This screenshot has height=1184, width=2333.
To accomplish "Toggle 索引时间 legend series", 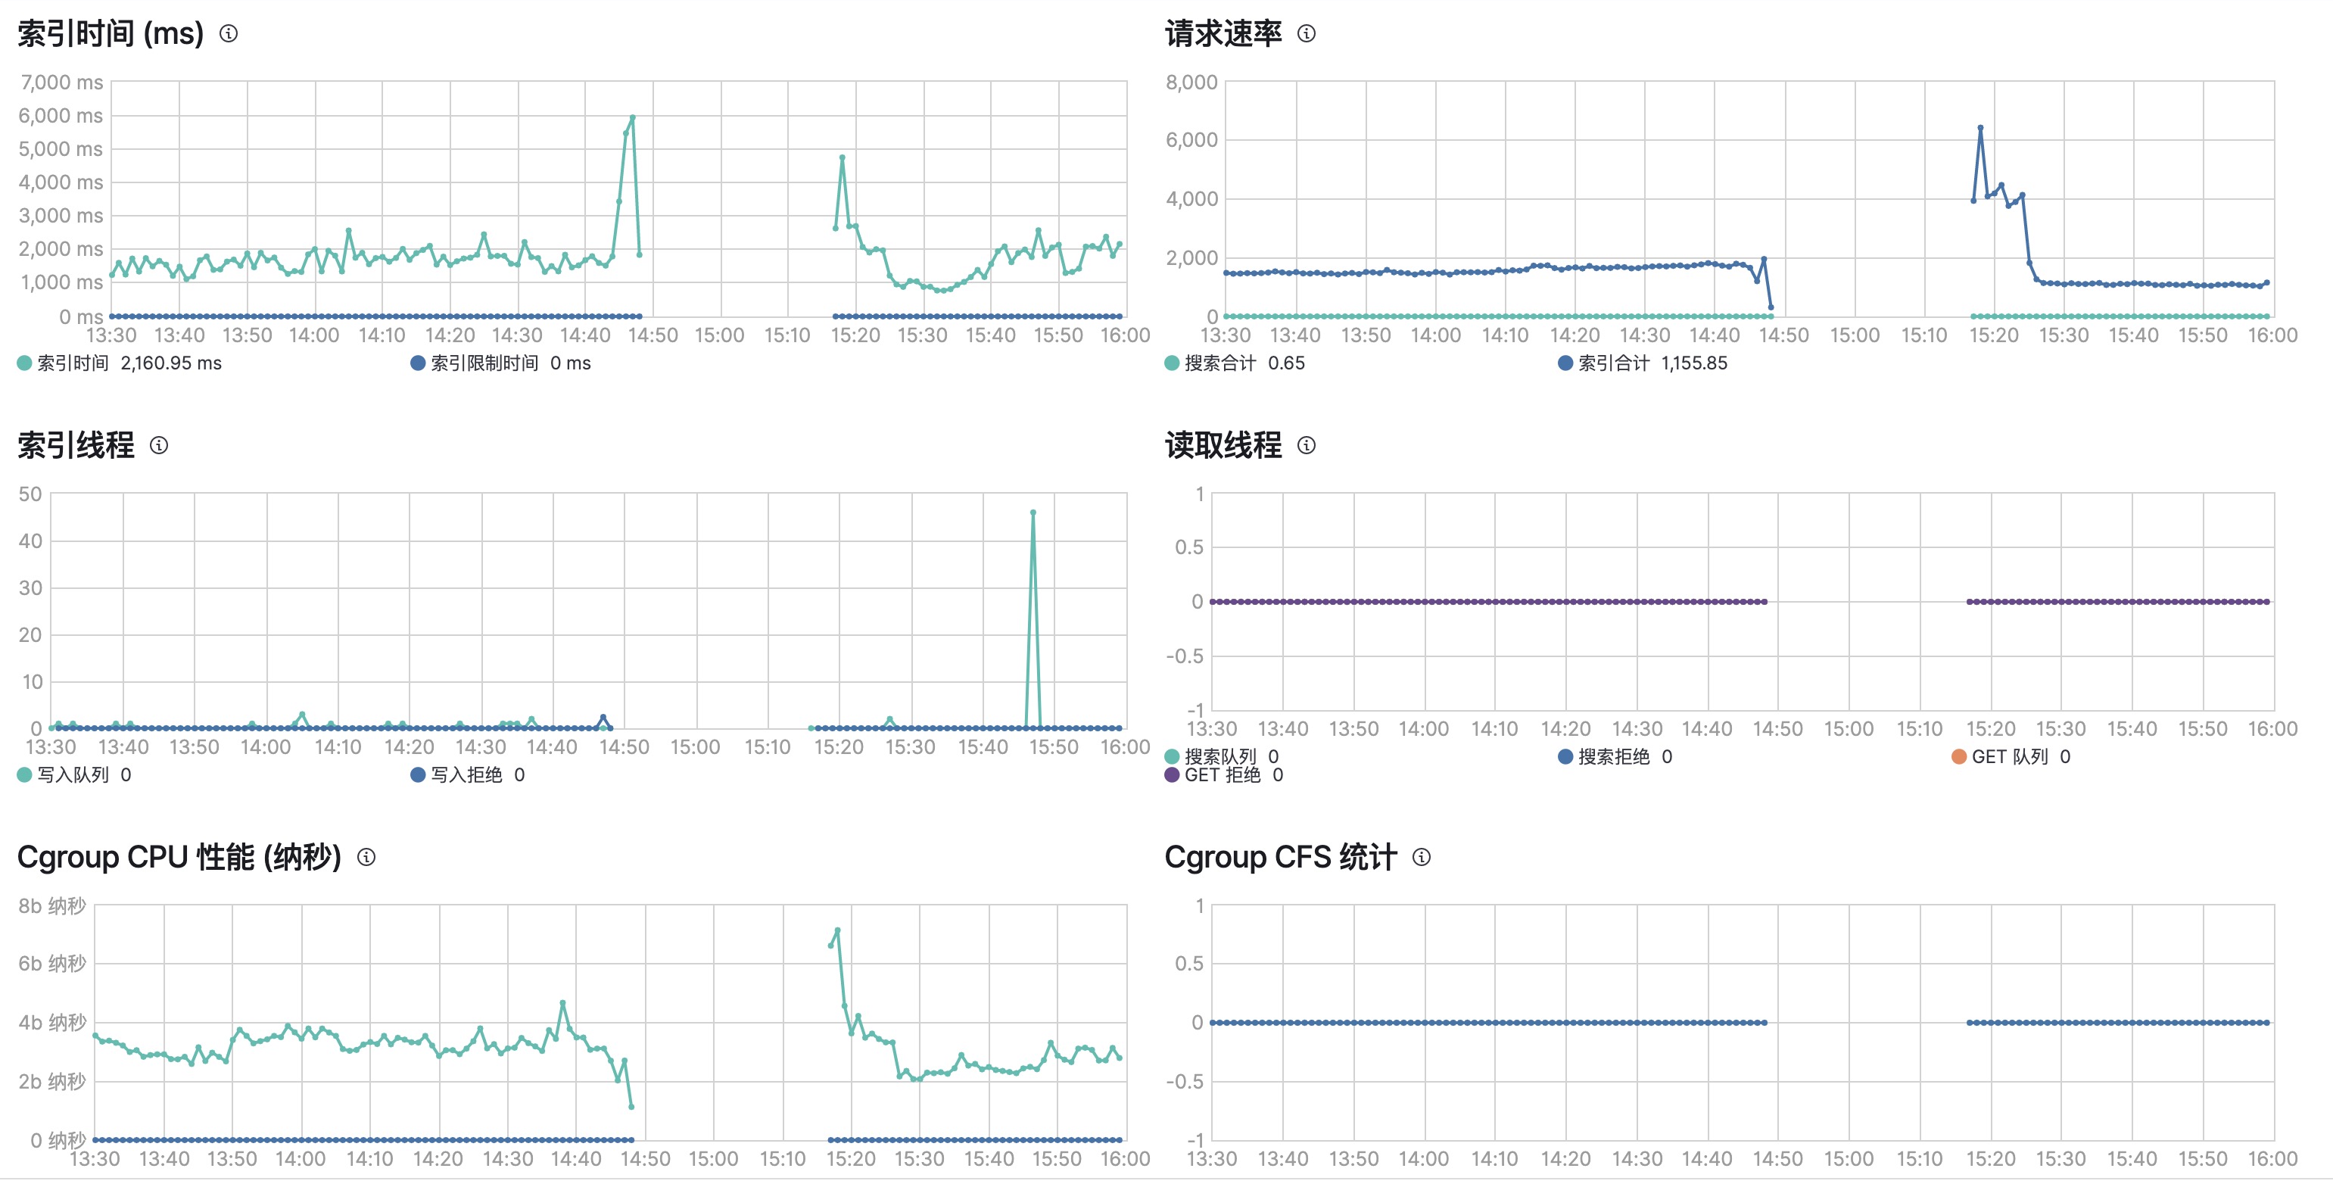I will (x=119, y=363).
